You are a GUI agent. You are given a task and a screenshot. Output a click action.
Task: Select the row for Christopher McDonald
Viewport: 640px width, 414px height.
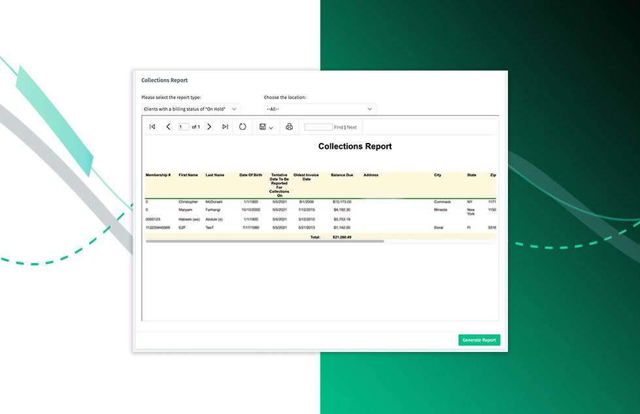(261, 201)
